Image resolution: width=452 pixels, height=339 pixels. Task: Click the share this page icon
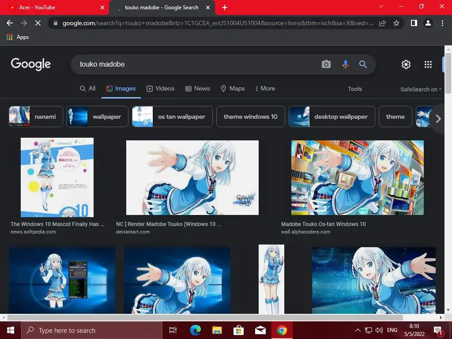pos(382,23)
